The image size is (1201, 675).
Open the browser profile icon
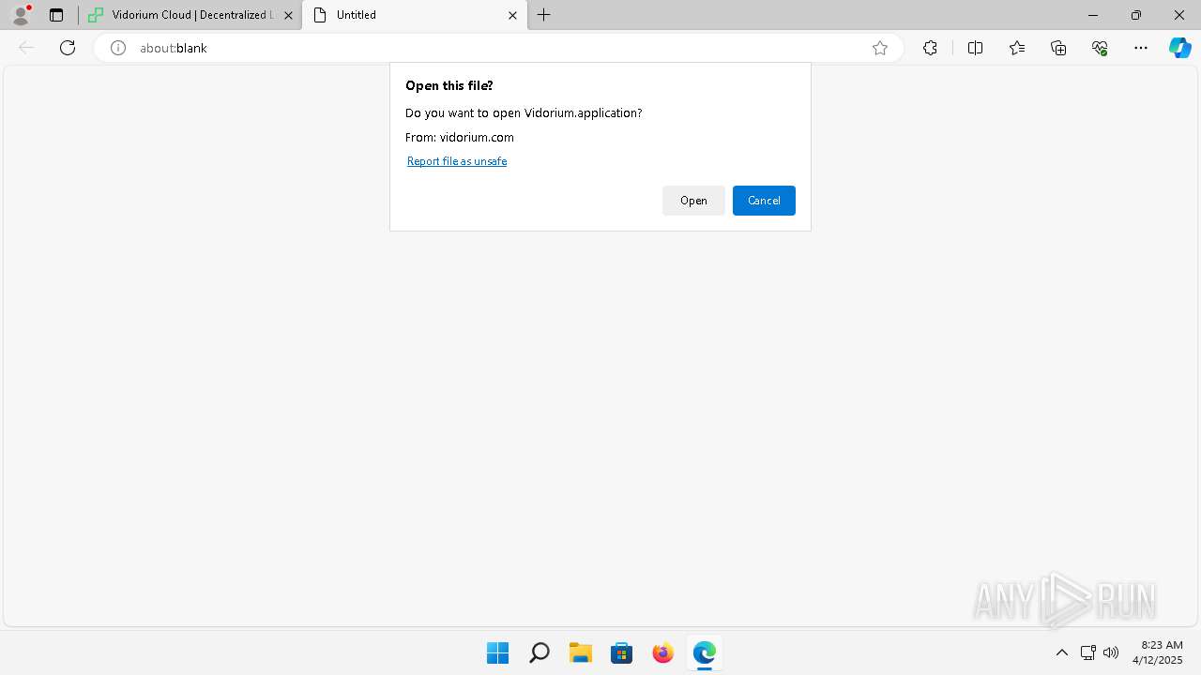(21, 15)
